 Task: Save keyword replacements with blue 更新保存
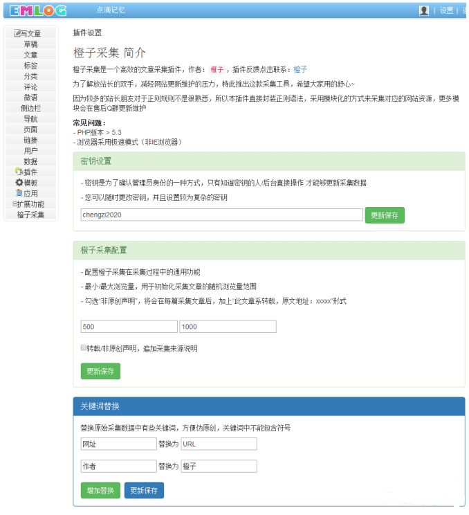[x=144, y=491]
